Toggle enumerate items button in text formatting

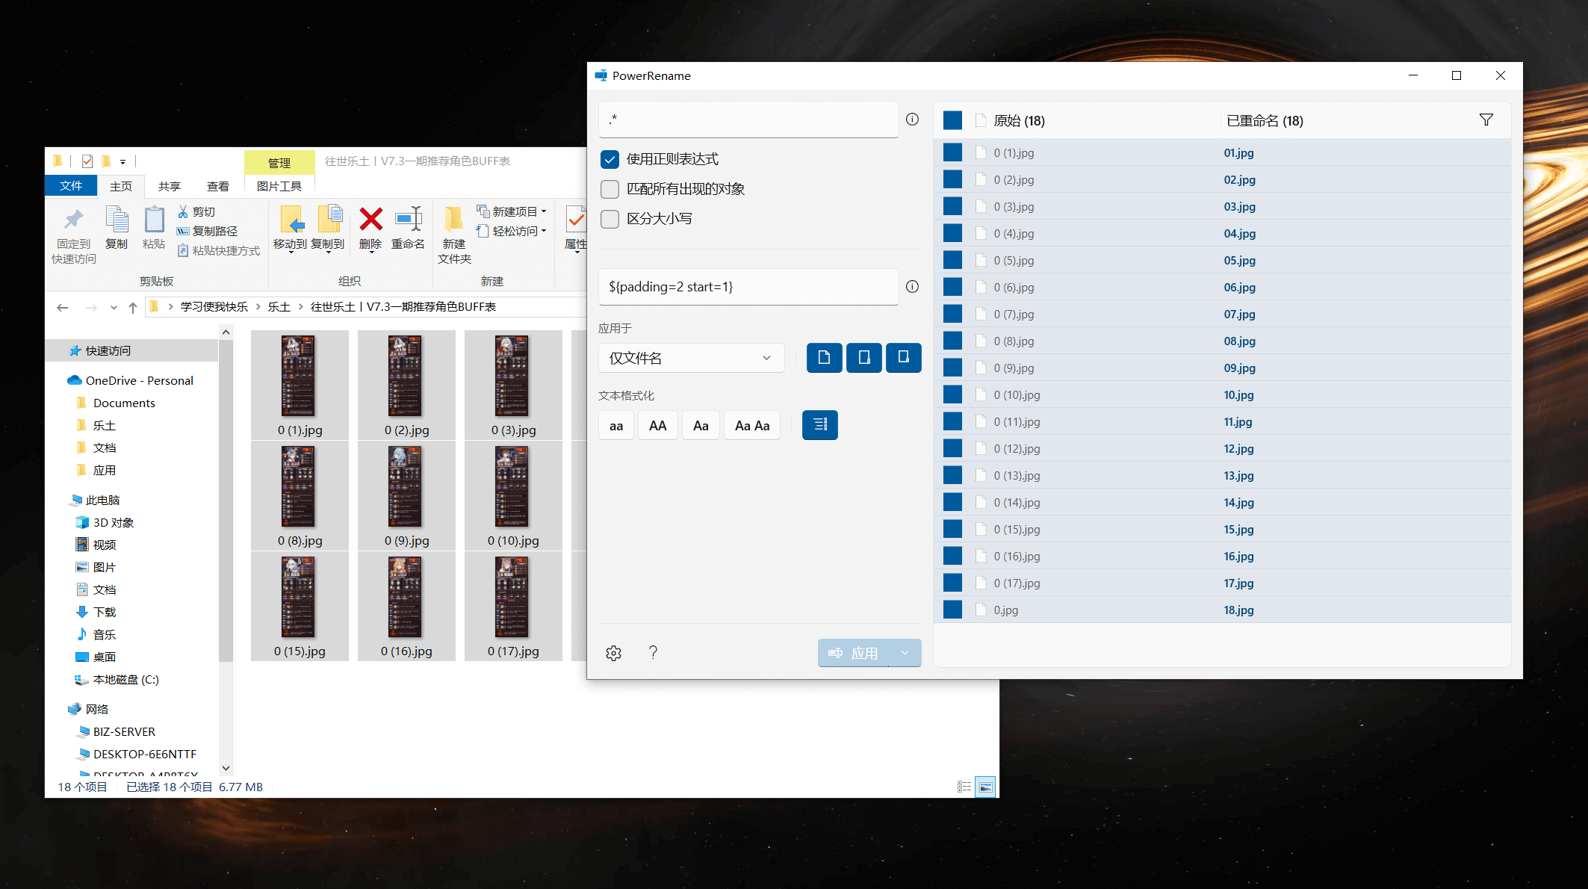coord(819,425)
